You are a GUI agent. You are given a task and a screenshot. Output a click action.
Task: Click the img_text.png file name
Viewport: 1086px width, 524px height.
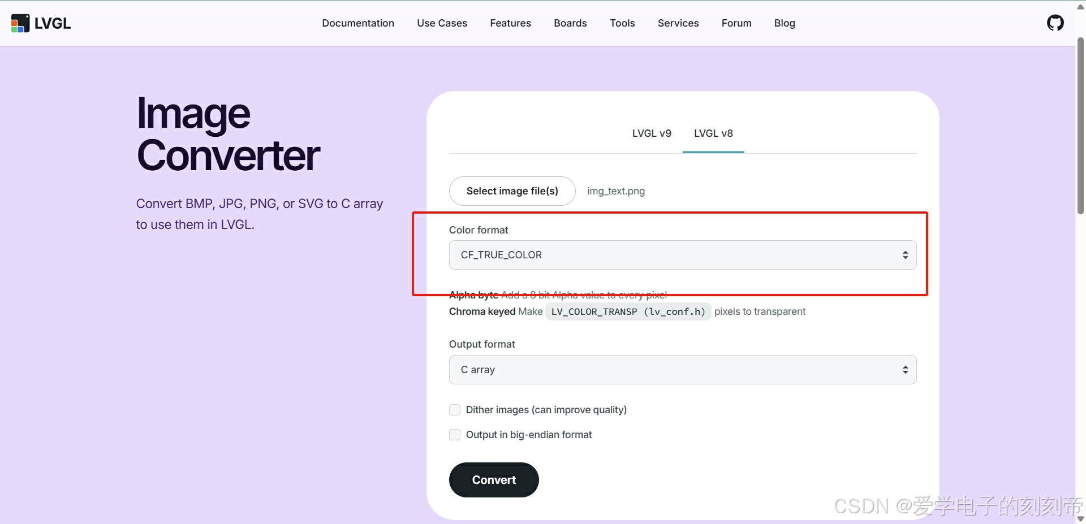coord(616,191)
